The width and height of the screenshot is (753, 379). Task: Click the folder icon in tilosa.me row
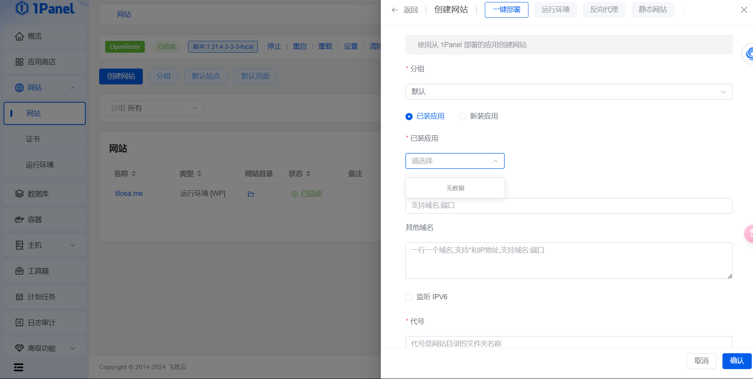pos(251,194)
